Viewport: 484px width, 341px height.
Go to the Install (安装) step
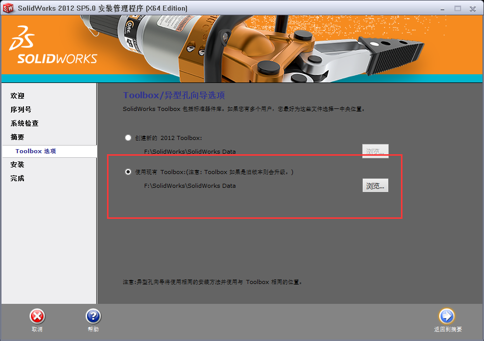[x=17, y=164]
